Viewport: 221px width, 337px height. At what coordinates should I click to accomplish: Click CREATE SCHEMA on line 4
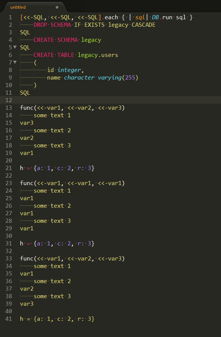[56, 40]
